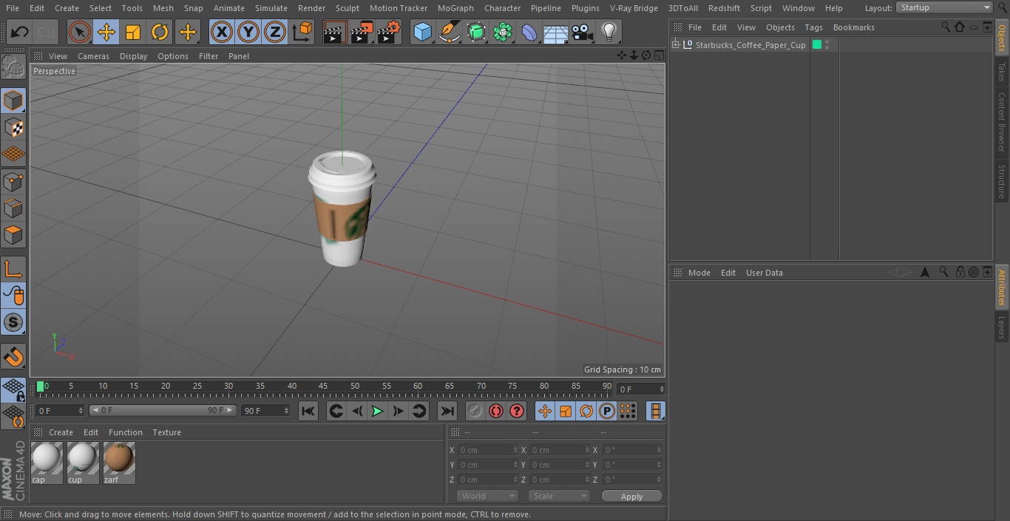Switch to Polygons mode
The width and height of the screenshot is (1010, 521).
pyautogui.click(x=13, y=235)
